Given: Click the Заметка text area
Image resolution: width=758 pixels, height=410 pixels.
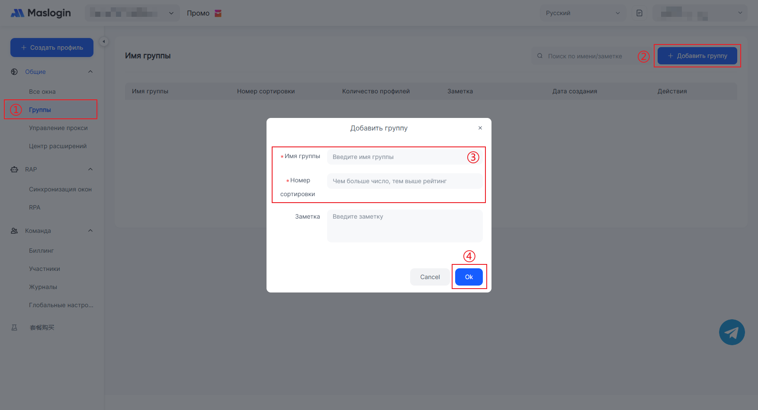Looking at the screenshot, I should 405,226.
